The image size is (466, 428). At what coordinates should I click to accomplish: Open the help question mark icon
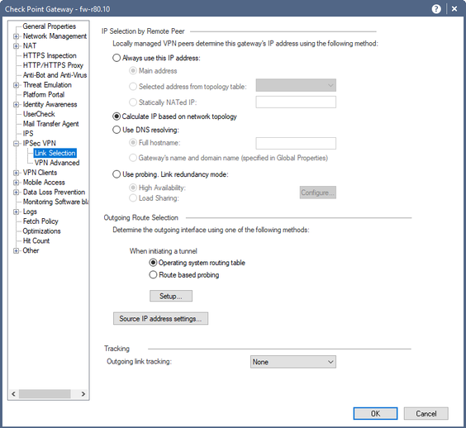tap(436, 9)
